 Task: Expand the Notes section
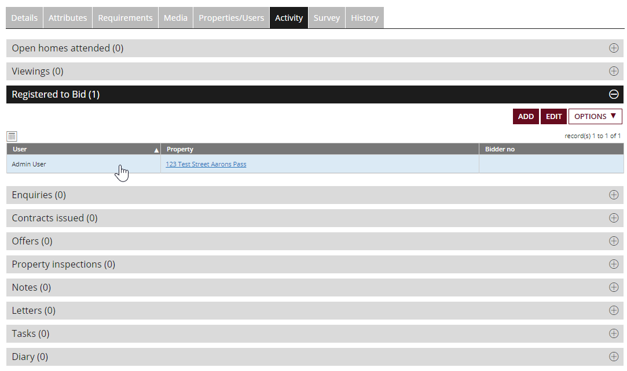click(614, 287)
